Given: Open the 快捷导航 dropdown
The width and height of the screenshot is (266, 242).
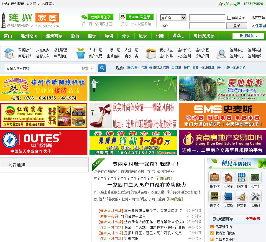Looking at the screenshot, I should pyautogui.click(x=248, y=36).
